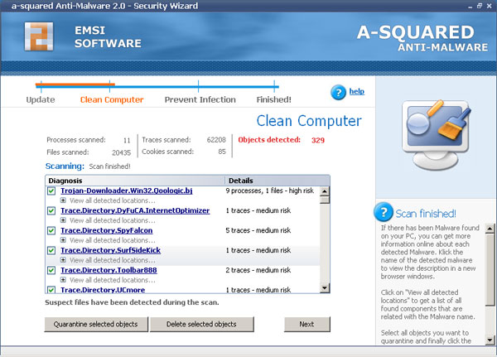Click the Emsi Software logo icon

39,36
